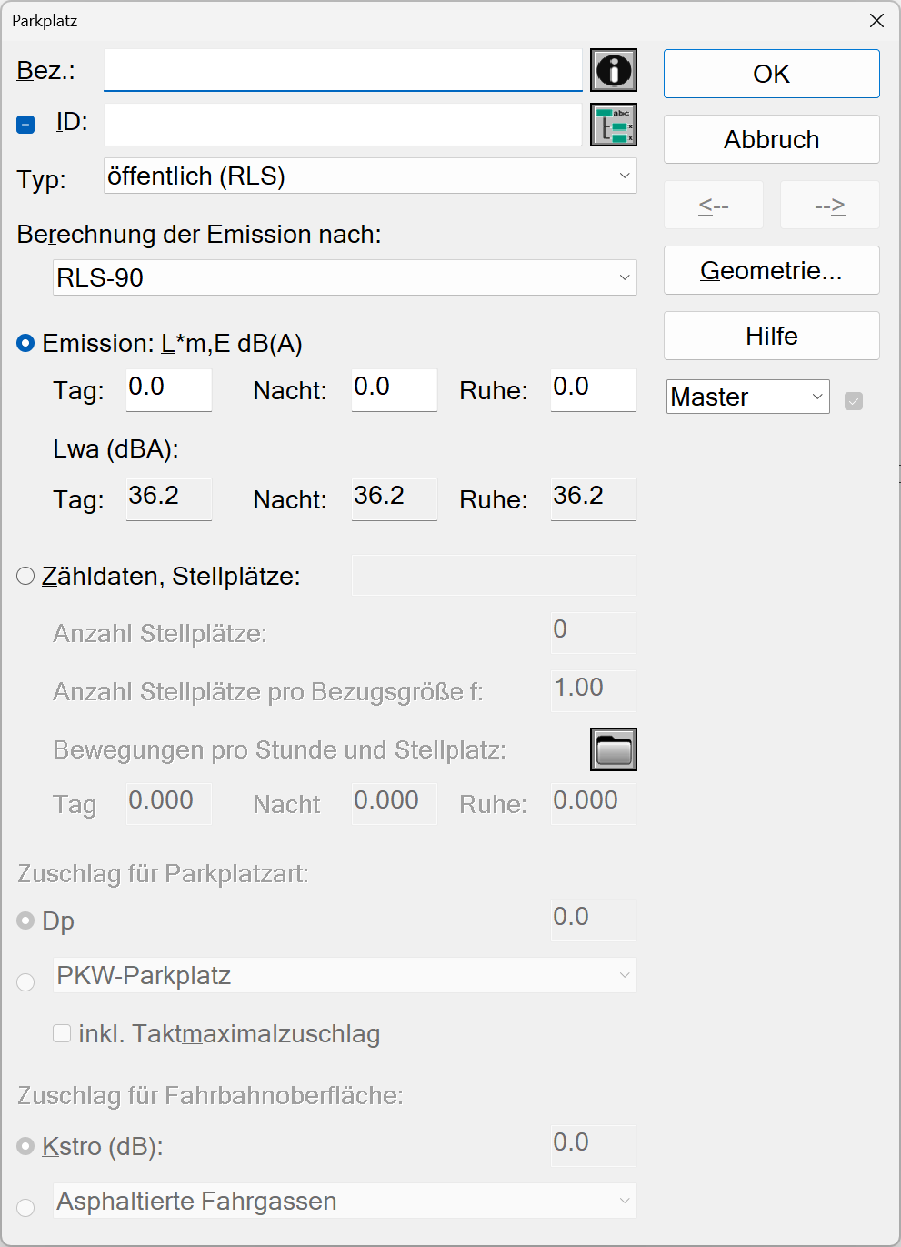Enable inkl. Taktmaximalzuschlag checkbox
The width and height of the screenshot is (901, 1247).
62,1033
